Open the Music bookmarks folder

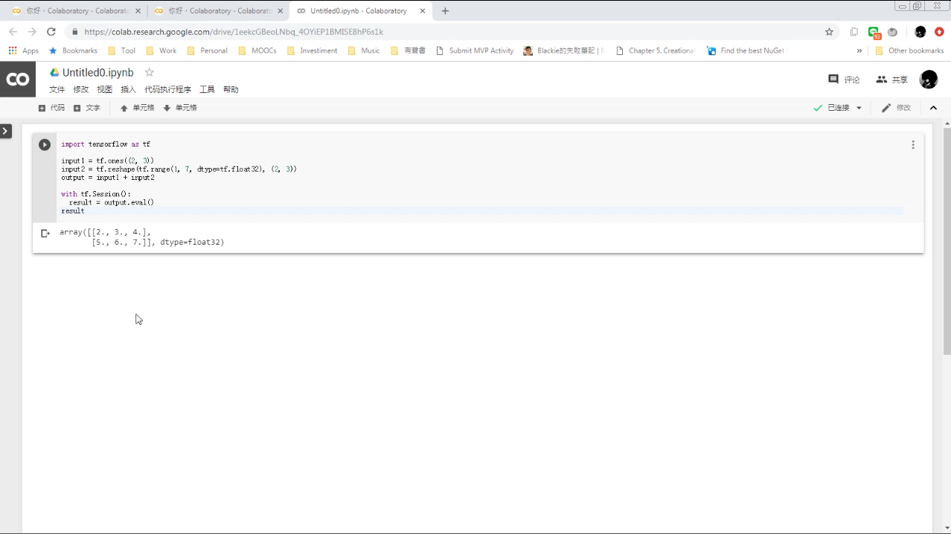pyautogui.click(x=364, y=51)
